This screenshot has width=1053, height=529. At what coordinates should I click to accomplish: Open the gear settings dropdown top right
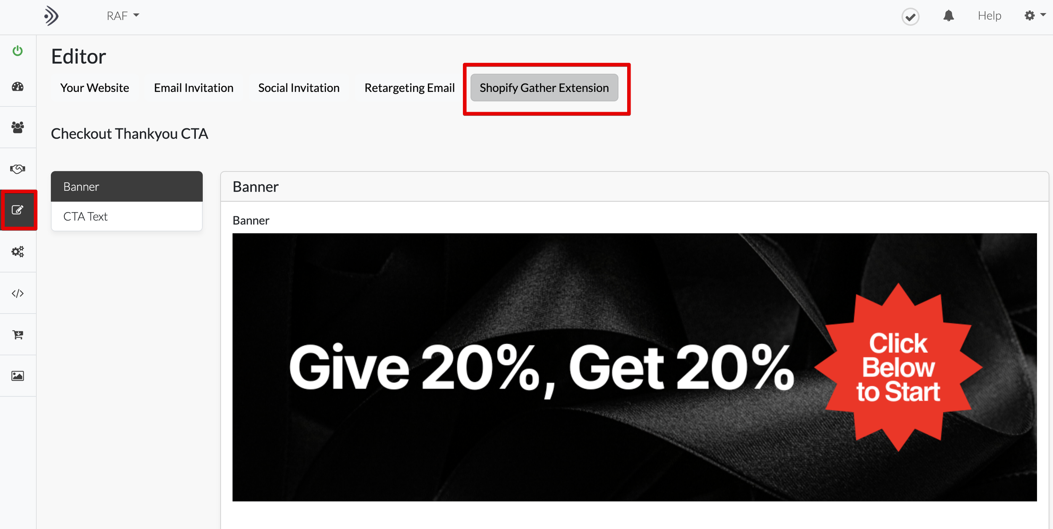[1034, 16]
